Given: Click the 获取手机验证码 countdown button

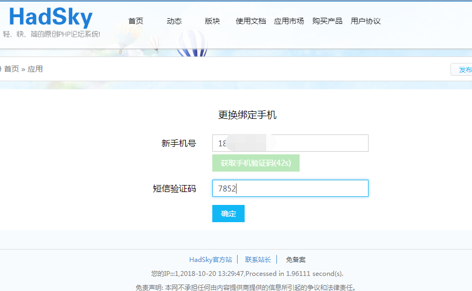Looking at the screenshot, I should pos(256,163).
